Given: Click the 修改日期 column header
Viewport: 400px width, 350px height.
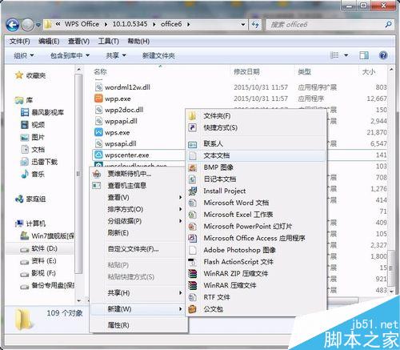Looking at the screenshot, I should [246, 71].
